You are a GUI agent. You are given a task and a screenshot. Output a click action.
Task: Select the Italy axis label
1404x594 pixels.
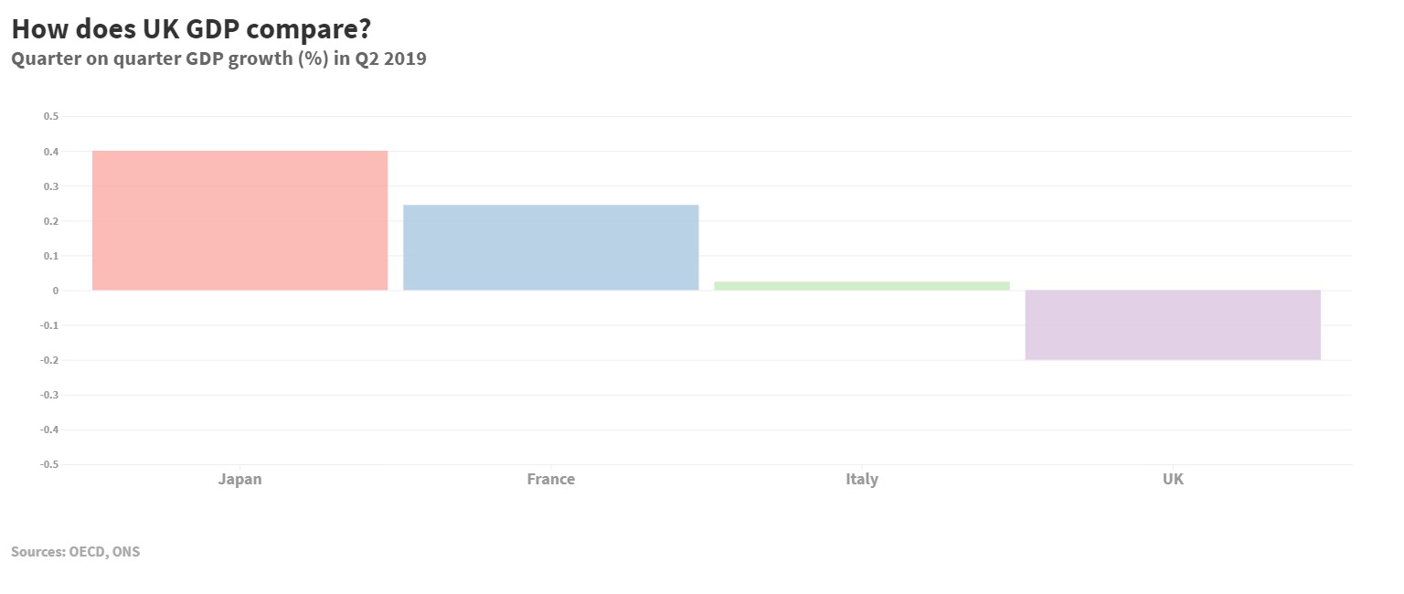click(862, 479)
